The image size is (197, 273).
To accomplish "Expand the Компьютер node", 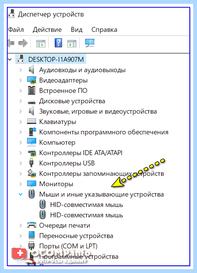I will [x=20, y=142].
